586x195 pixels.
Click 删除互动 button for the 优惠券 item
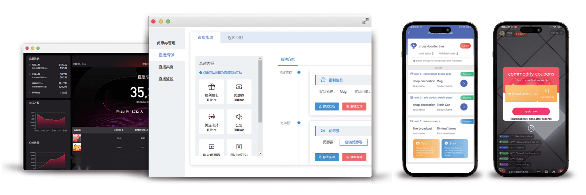coord(354,157)
